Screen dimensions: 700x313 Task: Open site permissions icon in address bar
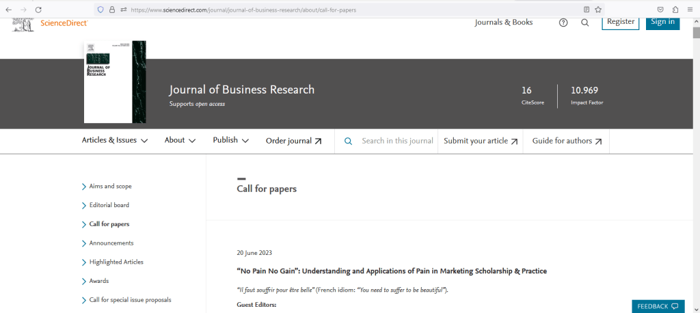(124, 10)
